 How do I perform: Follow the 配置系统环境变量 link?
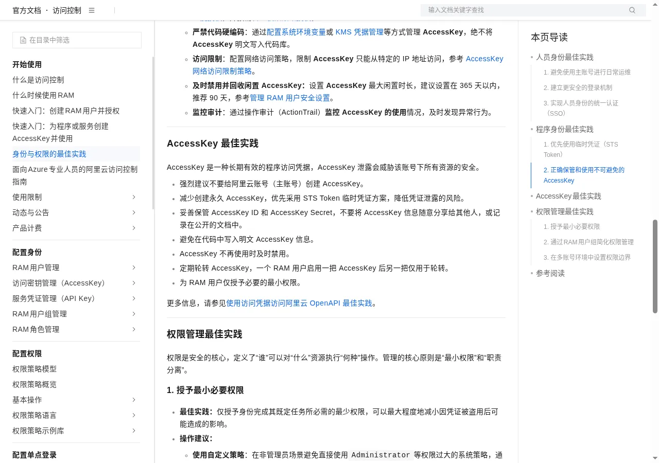click(x=296, y=32)
